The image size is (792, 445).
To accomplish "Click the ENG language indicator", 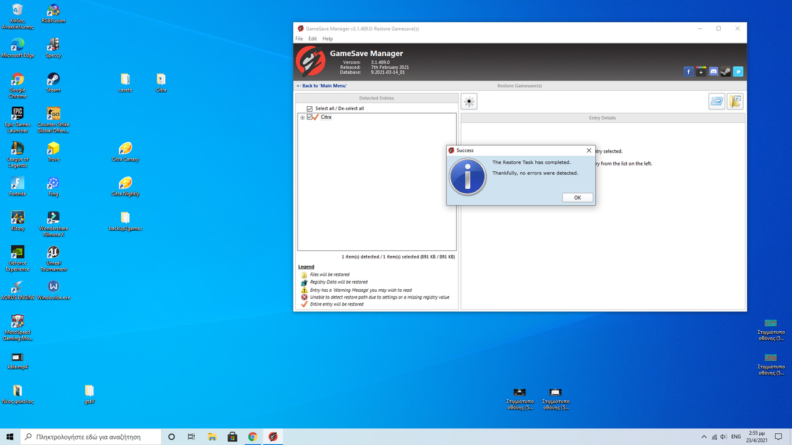I will pos(736,437).
